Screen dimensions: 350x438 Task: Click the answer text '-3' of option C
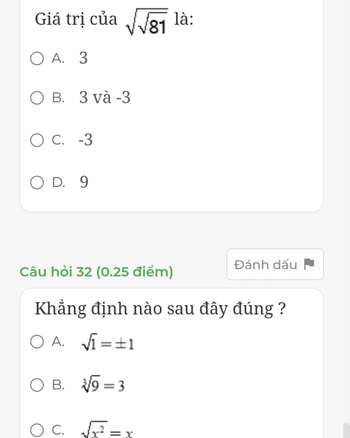click(85, 140)
